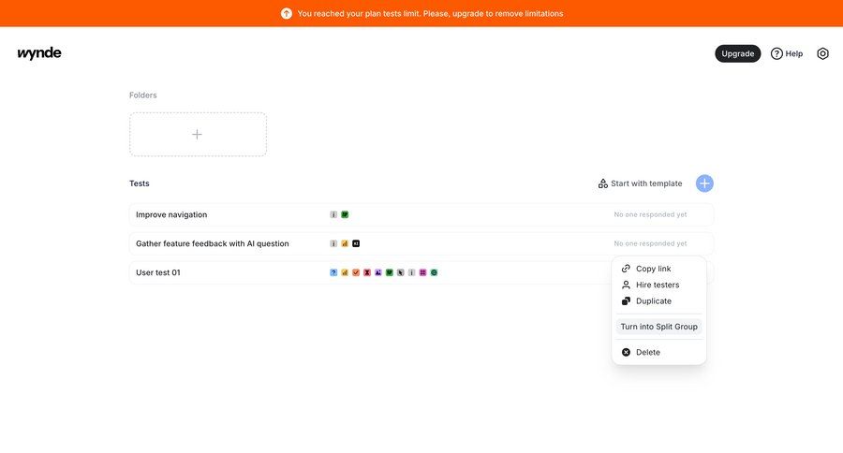Select Delete in the context menu
The width and height of the screenshot is (843, 453).
(x=647, y=352)
